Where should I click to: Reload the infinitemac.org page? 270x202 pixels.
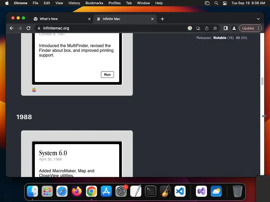(28, 28)
